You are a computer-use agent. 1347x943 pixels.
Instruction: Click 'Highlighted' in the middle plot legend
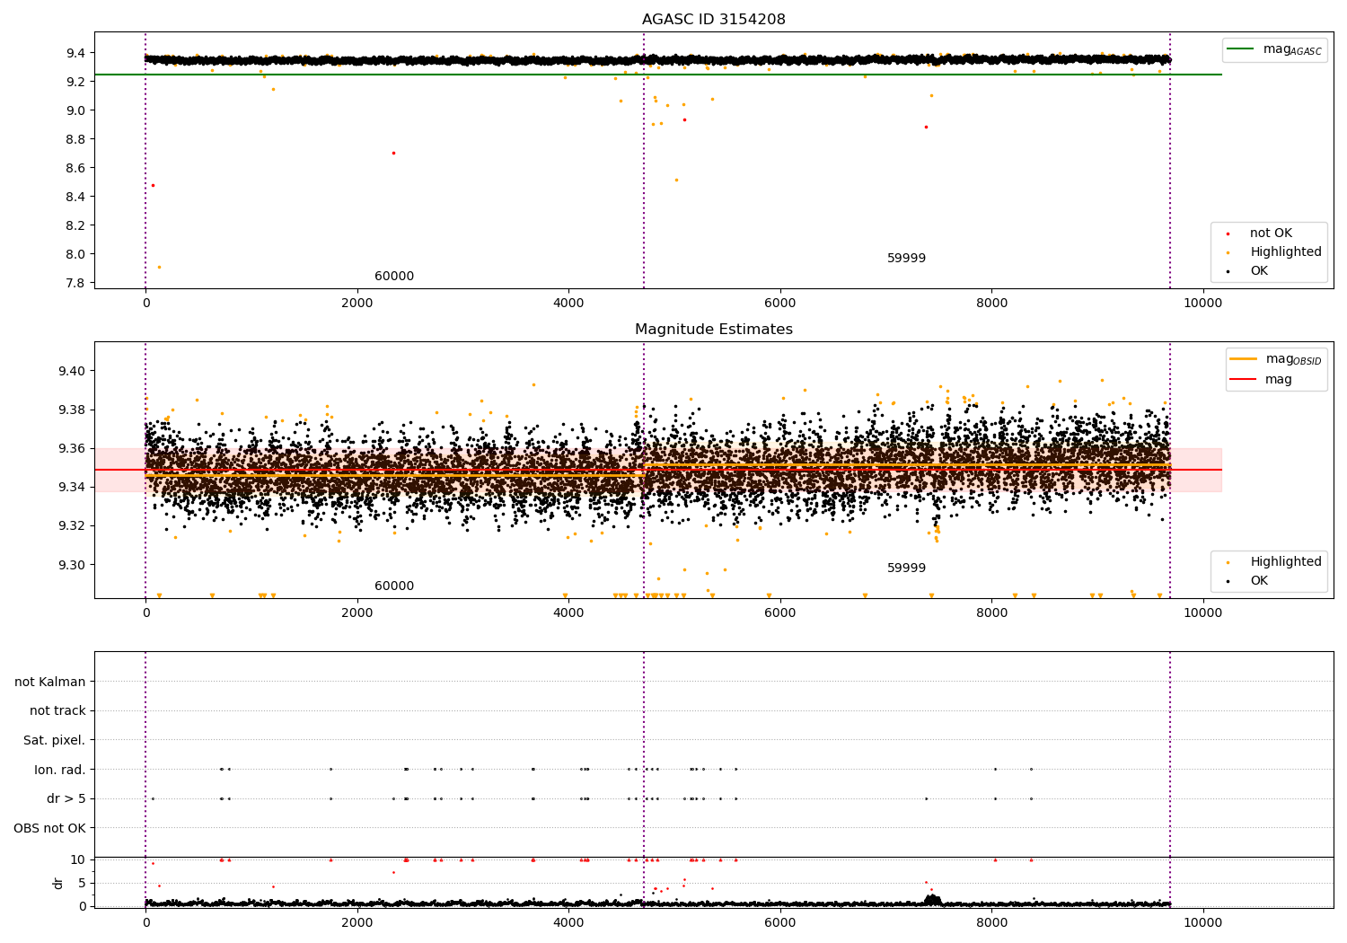pyautogui.click(x=1286, y=562)
